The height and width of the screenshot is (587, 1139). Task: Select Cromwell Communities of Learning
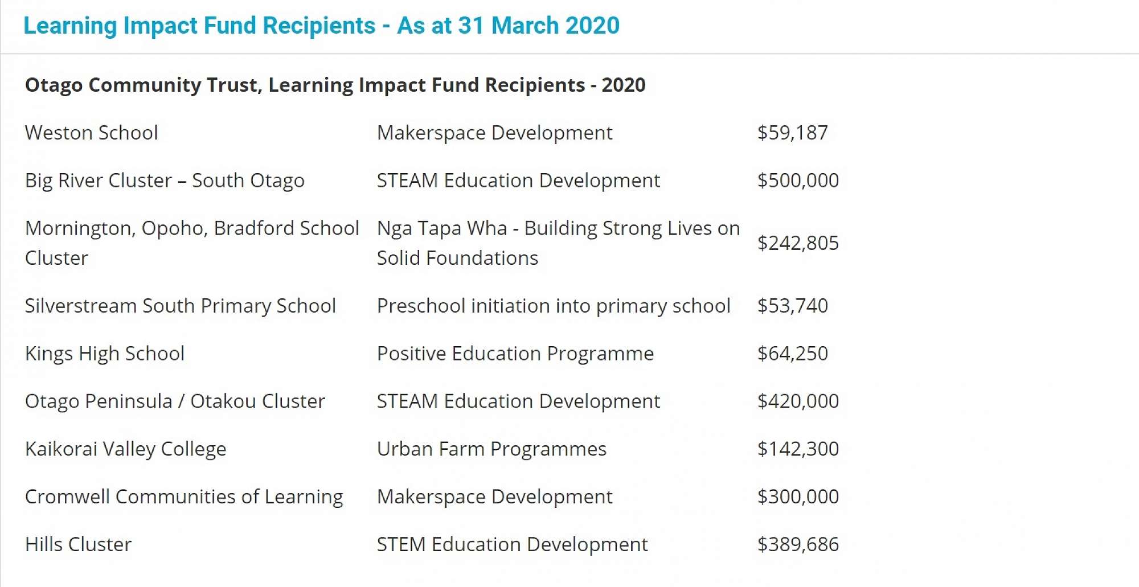(184, 497)
